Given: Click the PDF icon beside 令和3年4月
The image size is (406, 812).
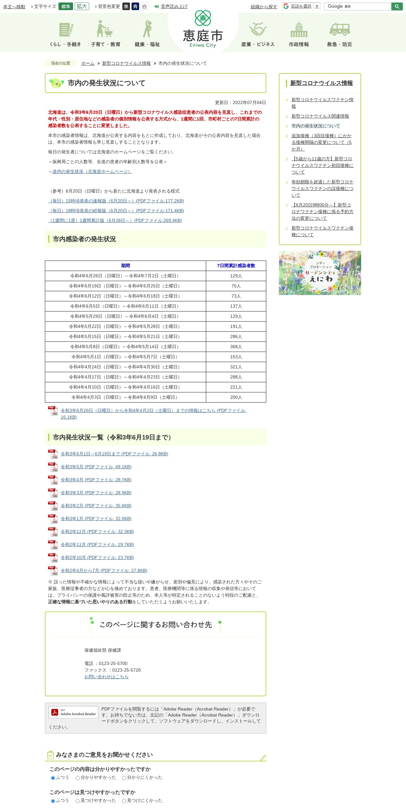Looking at the screenshot, I should click(x=53, y=480).
